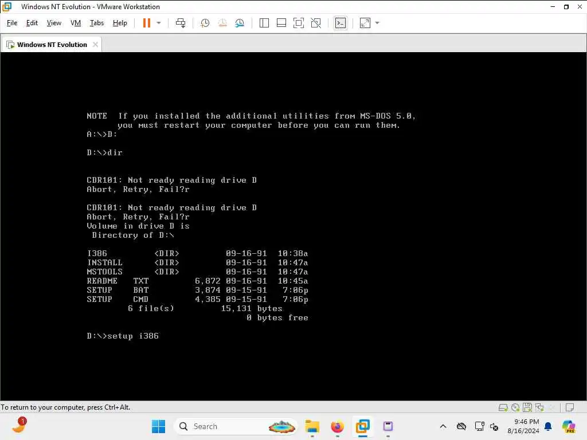The height and width of the screenshot is (440, 587).
Task: Launch Firefox from the taskbar
Action: (x=337, y=426)
